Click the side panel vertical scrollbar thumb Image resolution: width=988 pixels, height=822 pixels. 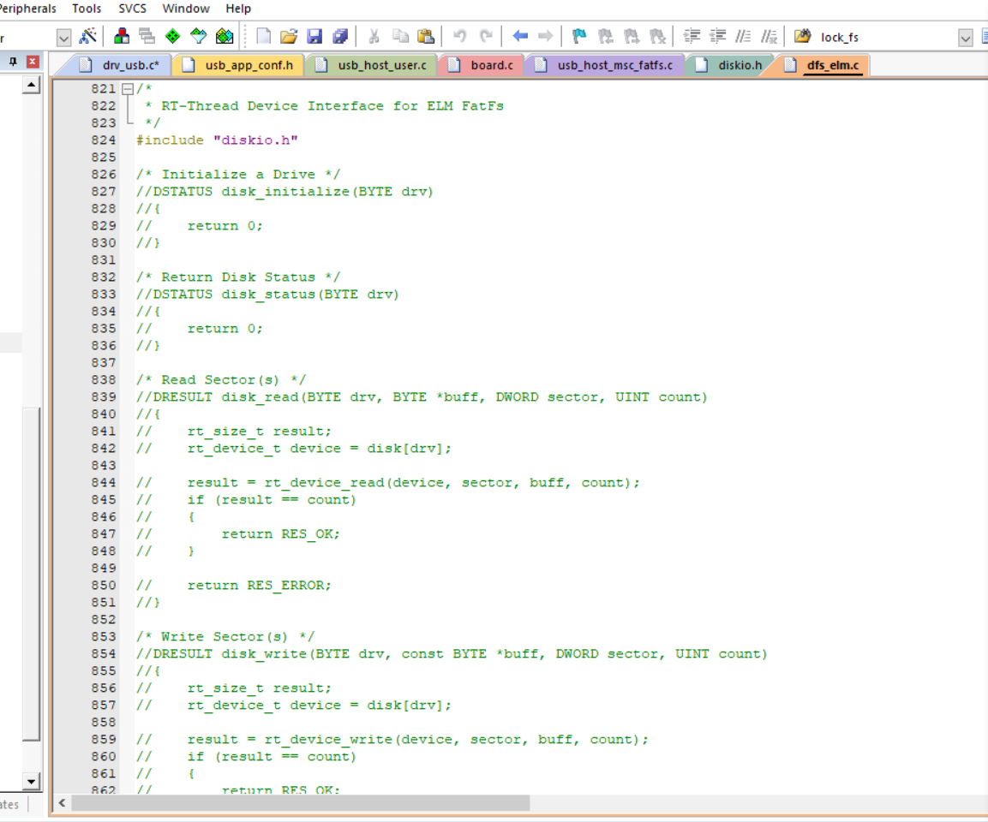[32, 574]
